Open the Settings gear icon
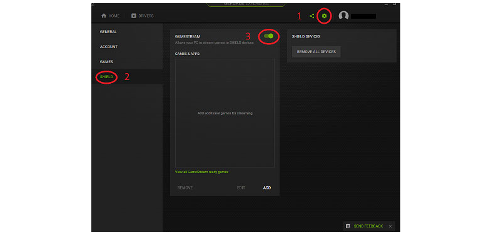The height and width of the screenshot is (235, 491). (x=324, y=16)
